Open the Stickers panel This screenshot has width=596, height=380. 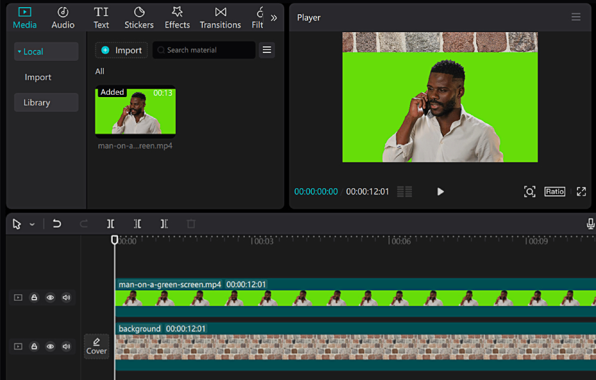pyautogui.click(x=138, y=17)
